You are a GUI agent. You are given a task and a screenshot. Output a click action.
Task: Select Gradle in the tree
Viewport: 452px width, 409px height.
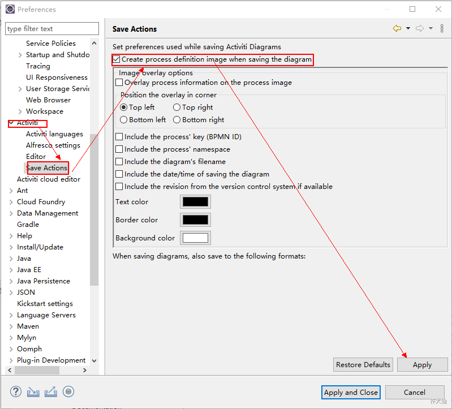click(28, 224)
